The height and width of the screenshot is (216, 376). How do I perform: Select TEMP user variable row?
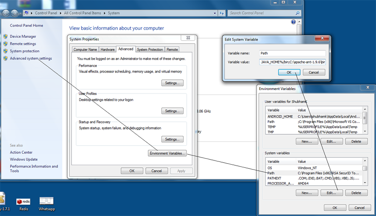pos(314,127)
